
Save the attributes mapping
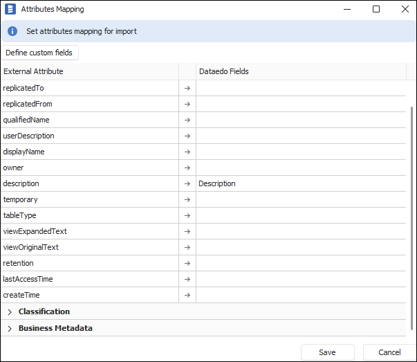pos(327,352)
